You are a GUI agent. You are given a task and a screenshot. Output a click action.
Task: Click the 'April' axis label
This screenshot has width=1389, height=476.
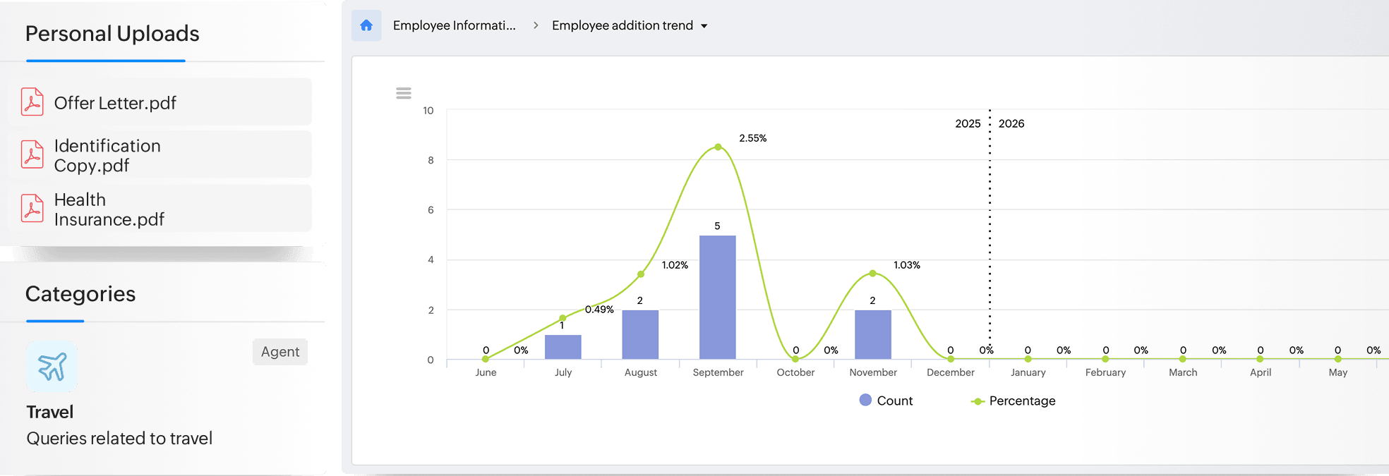[1261, 372]
